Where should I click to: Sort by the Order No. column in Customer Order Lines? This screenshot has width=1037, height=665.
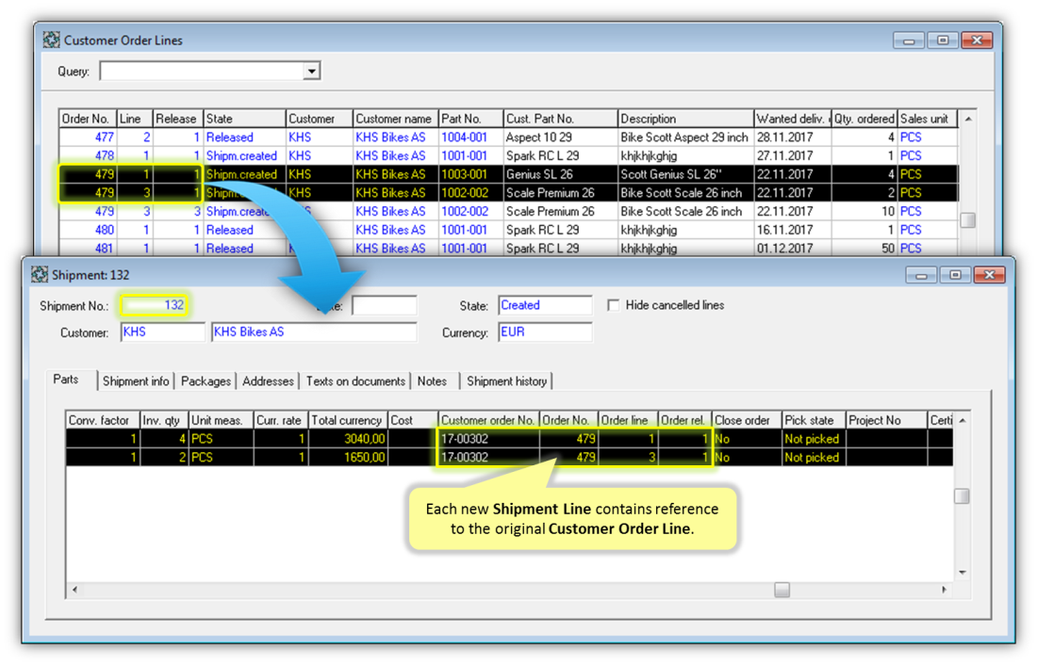click(x=88, y=119)
